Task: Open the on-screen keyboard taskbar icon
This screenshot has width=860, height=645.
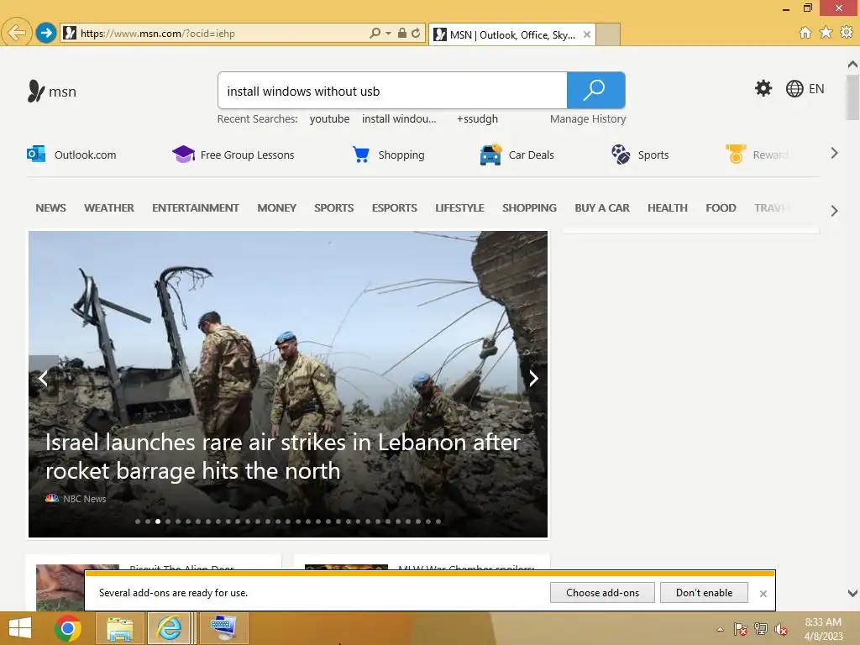Action: (x=224, y=628)
